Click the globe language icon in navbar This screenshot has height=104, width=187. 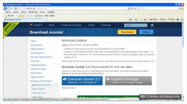click(152, 25)
